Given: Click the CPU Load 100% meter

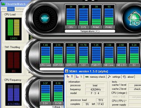Looking at the screenshot, I should 14,29.
